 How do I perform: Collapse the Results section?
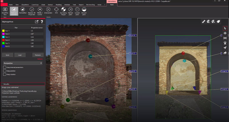[x=23, y=84]
